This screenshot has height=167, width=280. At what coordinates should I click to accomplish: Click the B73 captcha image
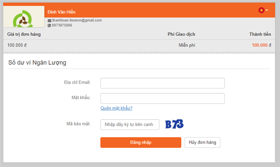click(174, 124)
